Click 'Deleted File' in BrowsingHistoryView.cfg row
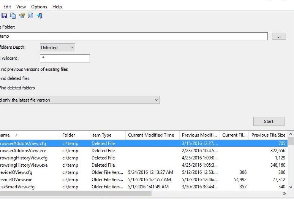The height and width of the screenshot is (199, 294). tap(103, 158)
